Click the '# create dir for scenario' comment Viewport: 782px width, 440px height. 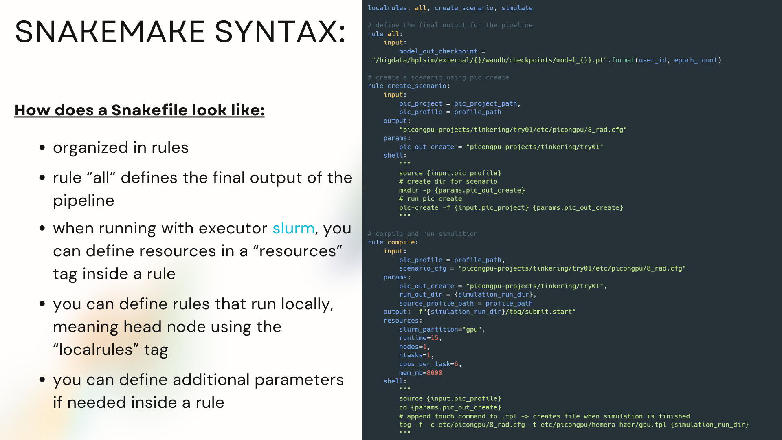coord(448,182)
